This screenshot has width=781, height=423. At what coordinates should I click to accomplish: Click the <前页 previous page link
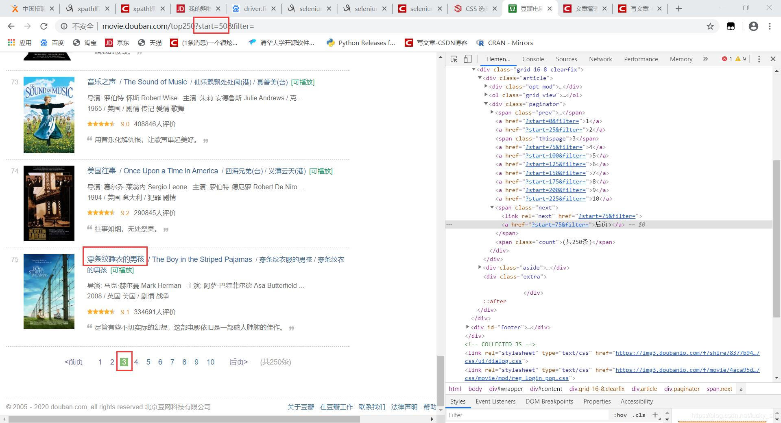[74, 362]
